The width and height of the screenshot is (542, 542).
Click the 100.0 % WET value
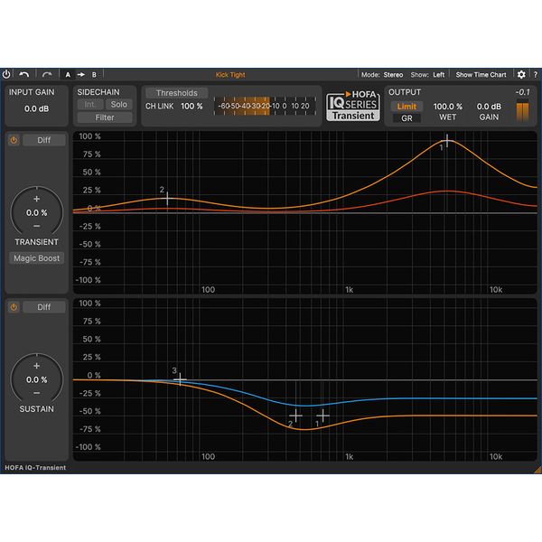(x=448, y=107)
